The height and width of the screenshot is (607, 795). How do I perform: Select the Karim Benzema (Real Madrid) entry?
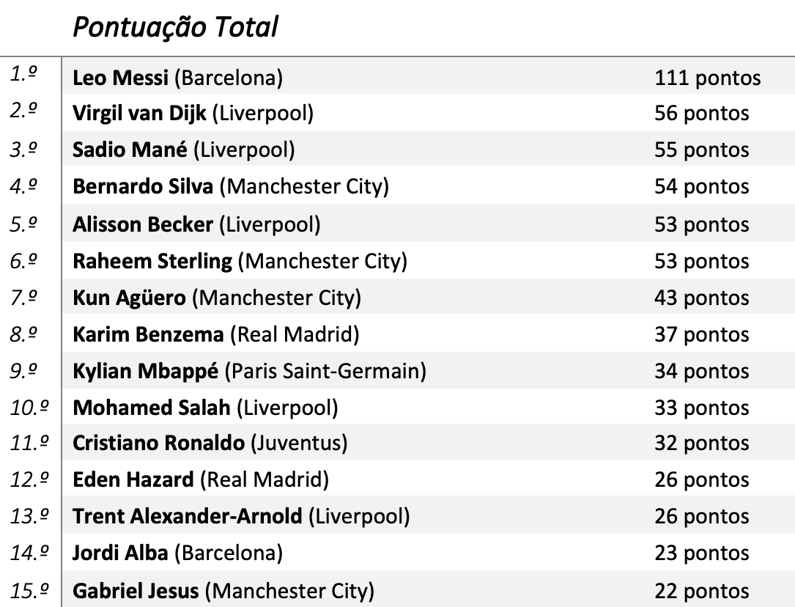pos(215,334)
